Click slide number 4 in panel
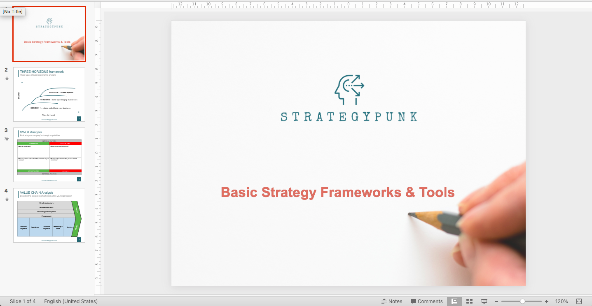The image size is (592, 306). pyautogui.click(x=6, y=190)
